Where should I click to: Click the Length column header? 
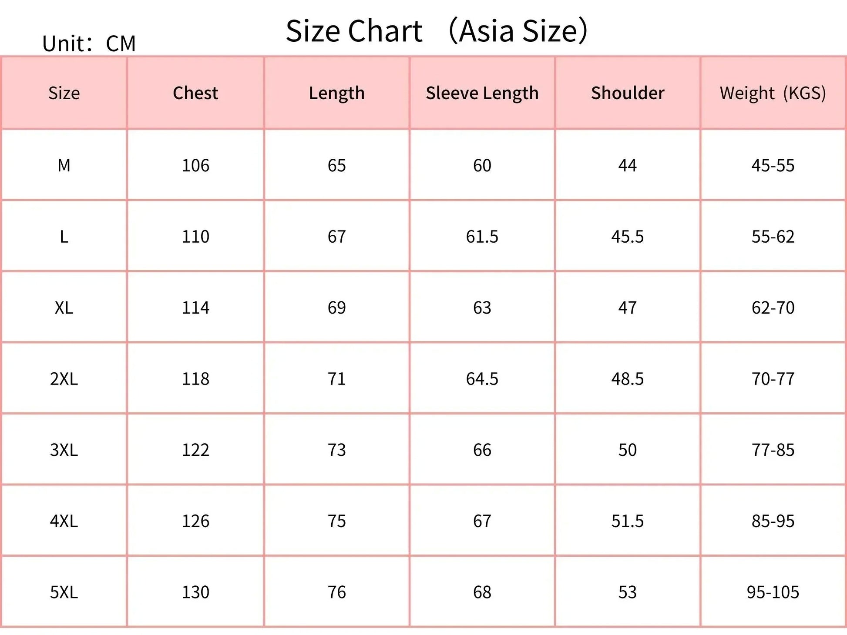[x=336, y=93]
